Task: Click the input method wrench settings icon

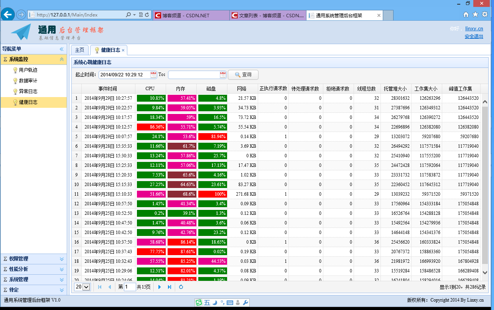Action: coord(245,303)
